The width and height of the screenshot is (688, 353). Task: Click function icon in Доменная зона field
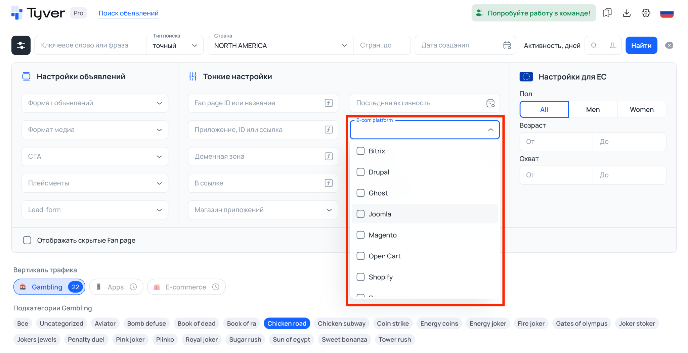coord(329,156)
